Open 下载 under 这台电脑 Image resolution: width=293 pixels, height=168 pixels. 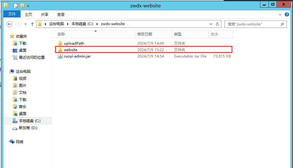(x=23, y=99)
